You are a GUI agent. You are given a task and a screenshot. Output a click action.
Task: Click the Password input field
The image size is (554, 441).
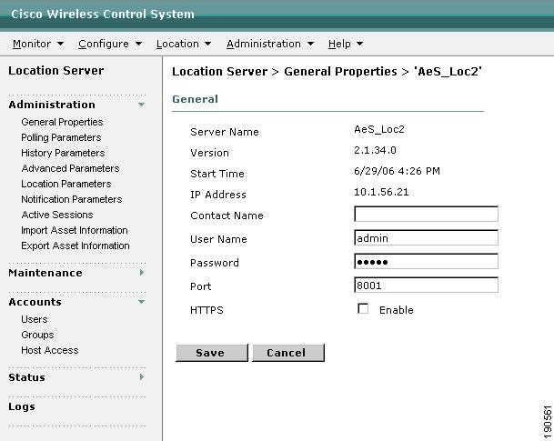point(426,261)
